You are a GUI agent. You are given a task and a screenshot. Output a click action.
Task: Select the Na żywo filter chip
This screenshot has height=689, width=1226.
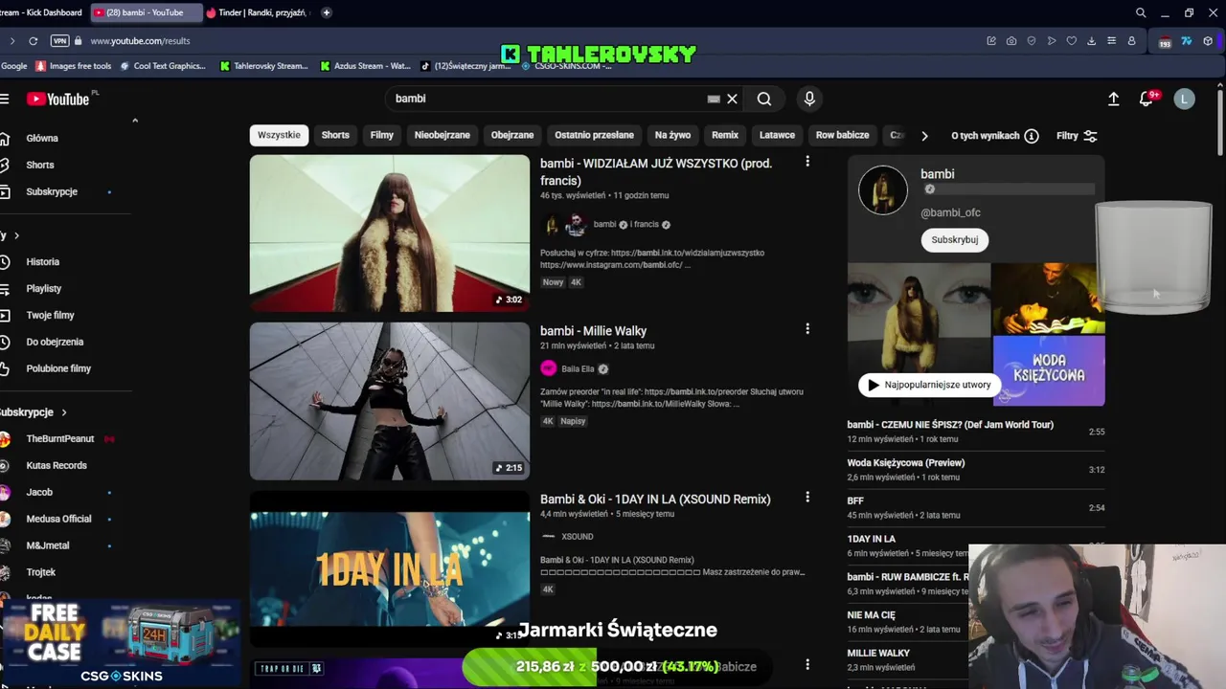pyautogui.click(x=672, y=135)
